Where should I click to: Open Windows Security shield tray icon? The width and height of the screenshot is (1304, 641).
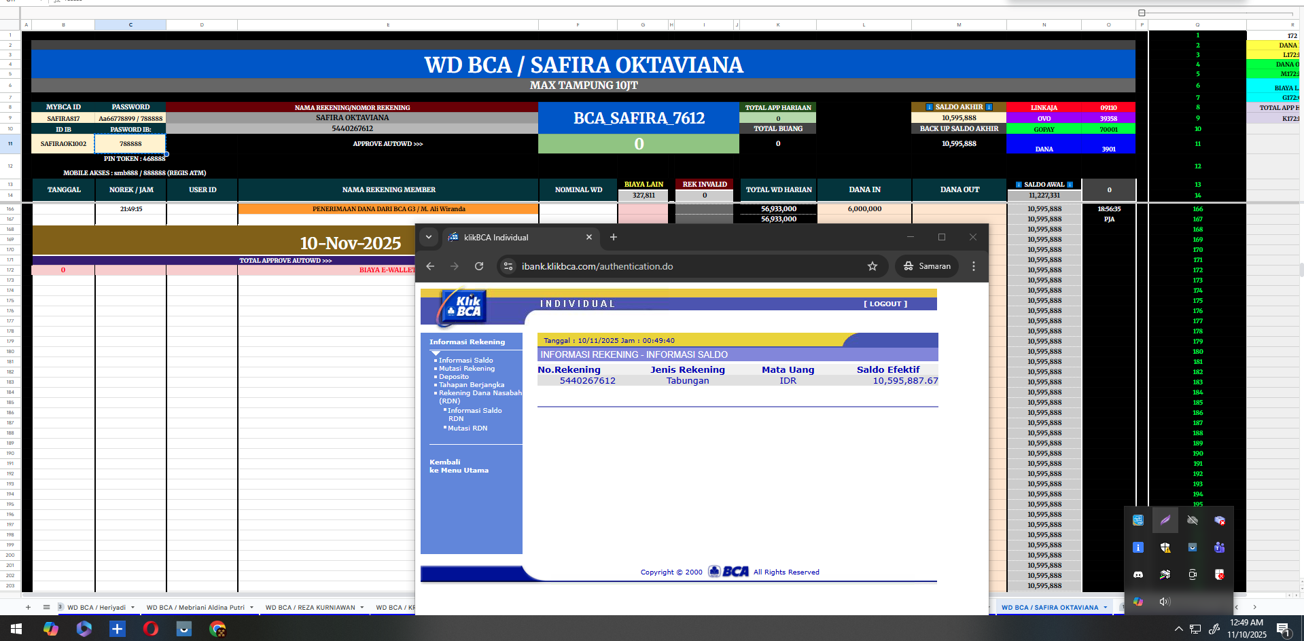pyautogui.click(x=1165, y=547)
